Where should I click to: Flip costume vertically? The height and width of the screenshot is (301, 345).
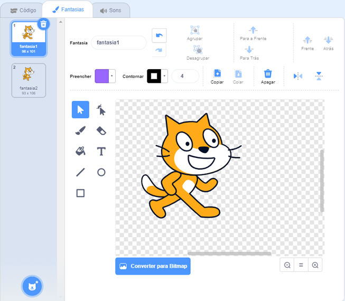click(319, 76)
